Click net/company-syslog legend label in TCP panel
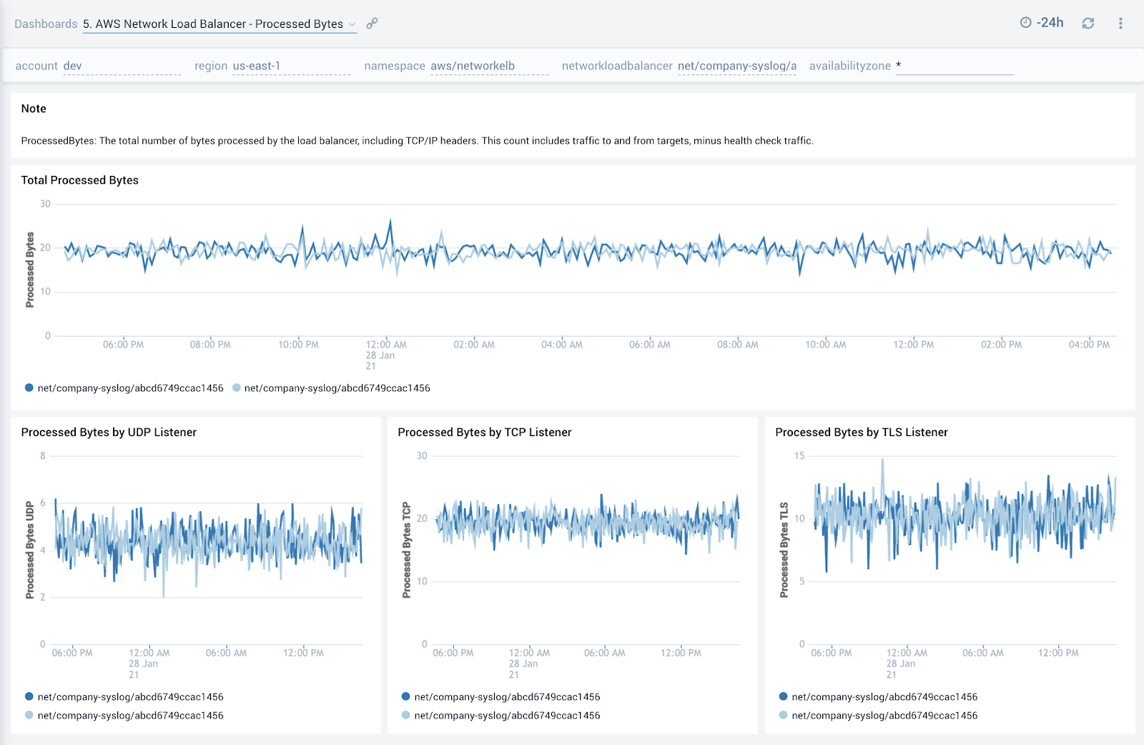Screen dimensions: 1144x745 (x=508, y=696)
